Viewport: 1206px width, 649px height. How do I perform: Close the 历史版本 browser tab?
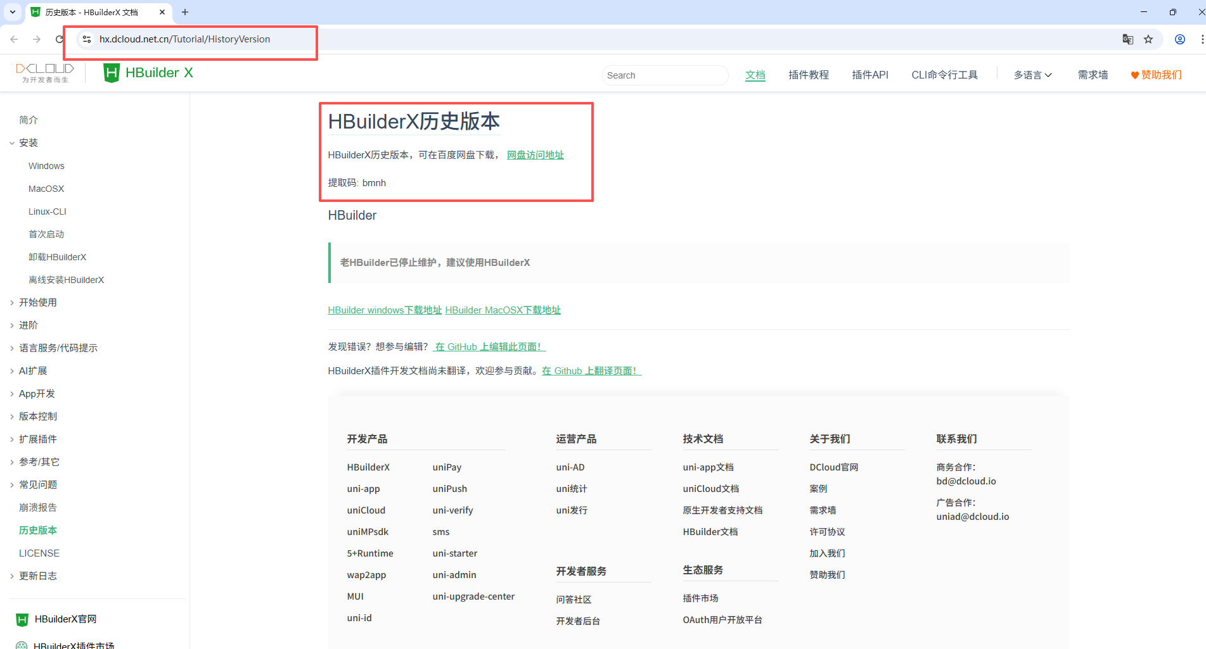(x=162, y=12)
